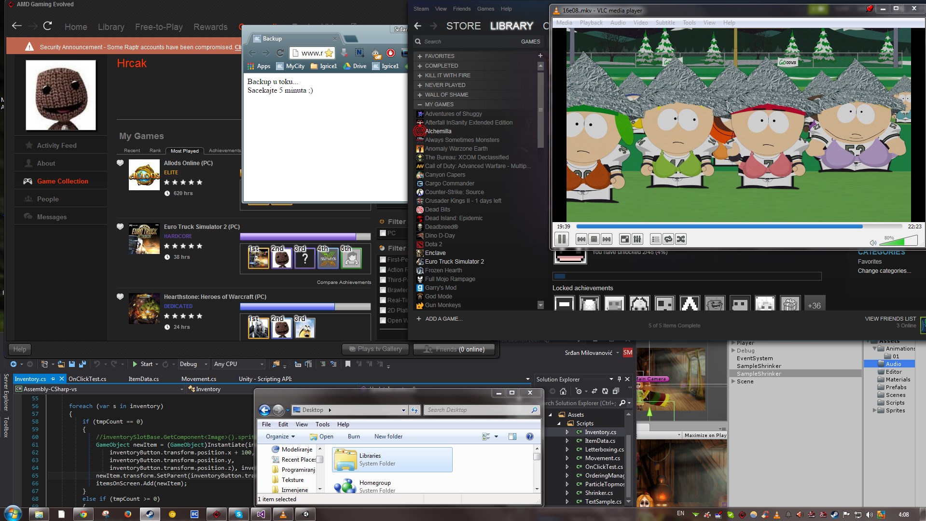Screen dimensions: 926x521
Task: Open the Any CPU platform dropdown
Action: (x=239, y=364)
